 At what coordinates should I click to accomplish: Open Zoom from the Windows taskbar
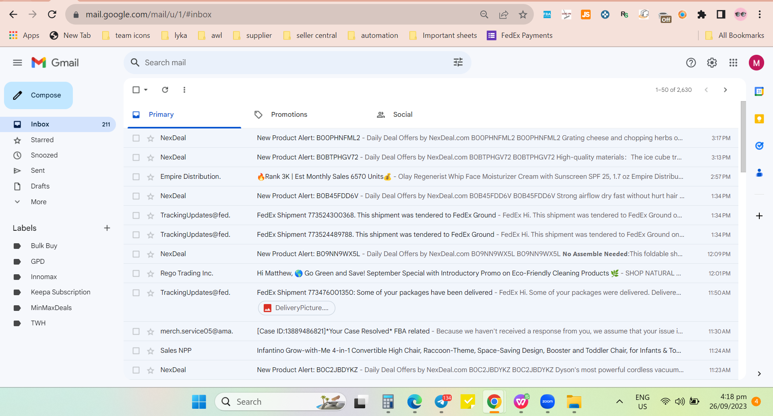pos(548,402)
